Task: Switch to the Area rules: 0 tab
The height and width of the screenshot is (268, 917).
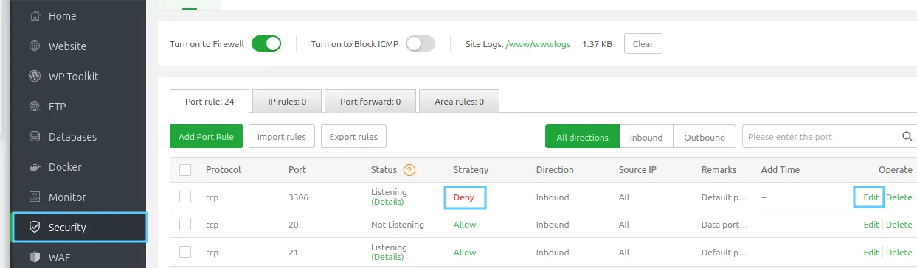Action: (x=459, y=102)
